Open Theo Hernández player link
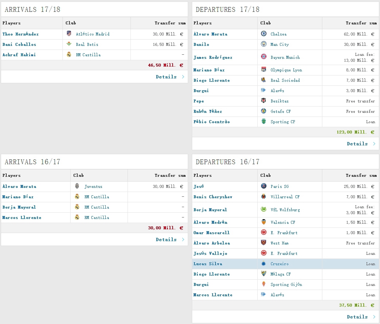Screen dimensions: 380x324 pyautogui.click(x=20, y=34)
